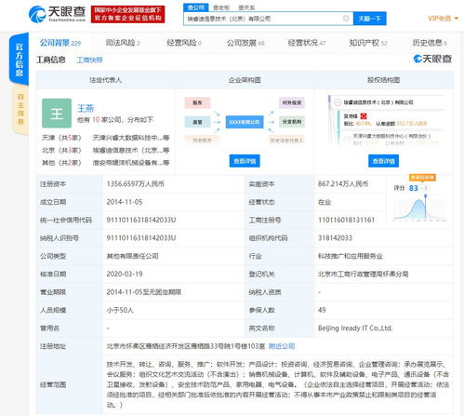The width and height of the screenshot is (464, 416).
Task: Click 查看详情 under 企业架构图
Action: [x=245, y=161]
